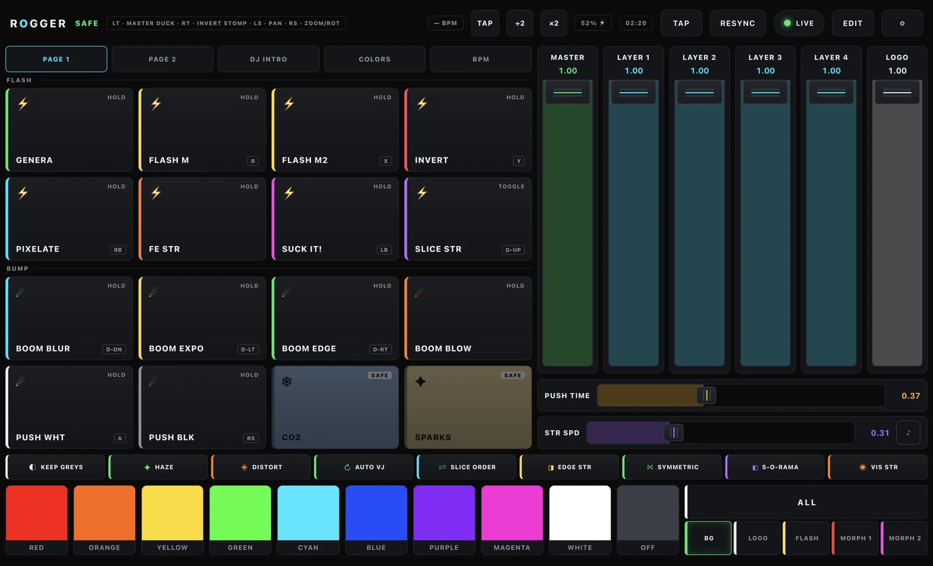
Task: Toggle the SYMMETRIC effect
Action: click(673, 467)
